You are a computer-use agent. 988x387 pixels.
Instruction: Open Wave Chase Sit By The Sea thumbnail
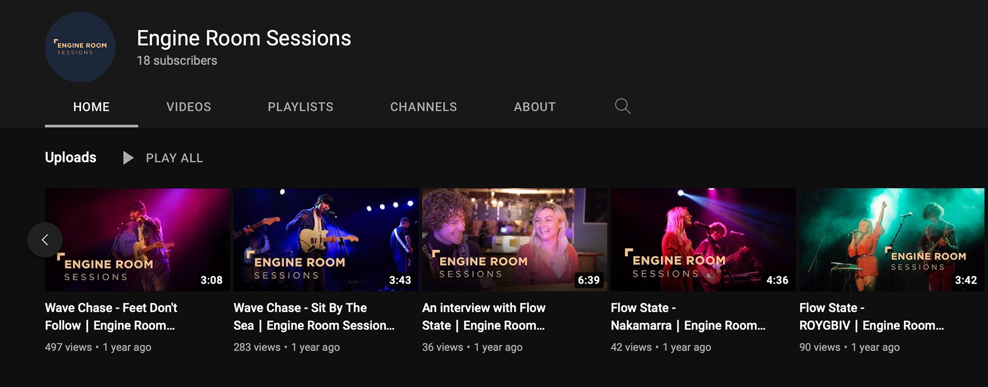pyautogui.click(x=326, y=240)
